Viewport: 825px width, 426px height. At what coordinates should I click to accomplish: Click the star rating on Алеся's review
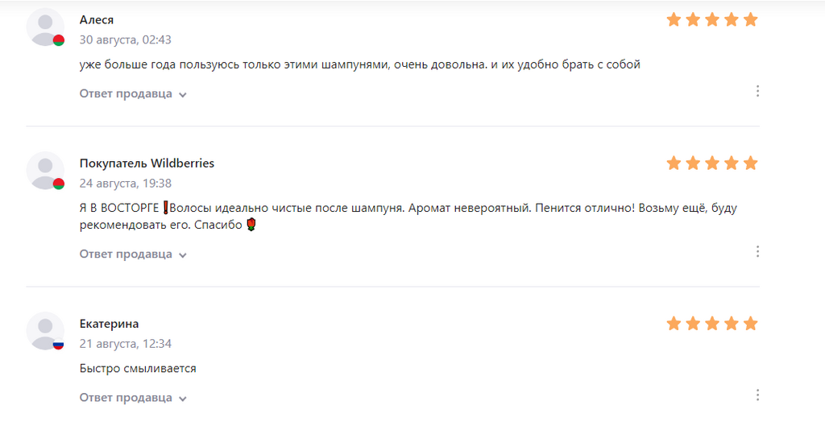click(712, 19)
